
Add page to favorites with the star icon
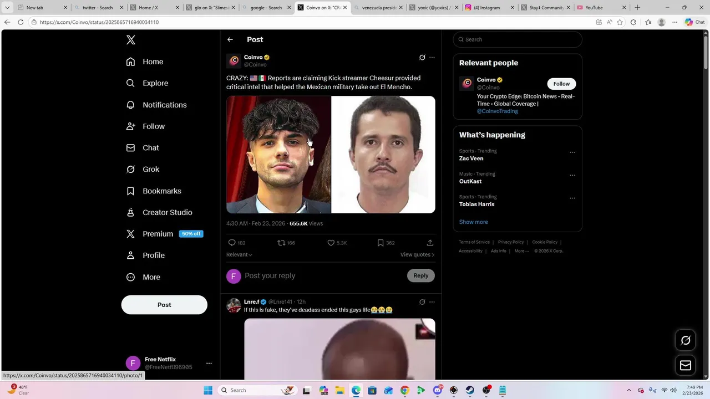[x=620, y=22]
